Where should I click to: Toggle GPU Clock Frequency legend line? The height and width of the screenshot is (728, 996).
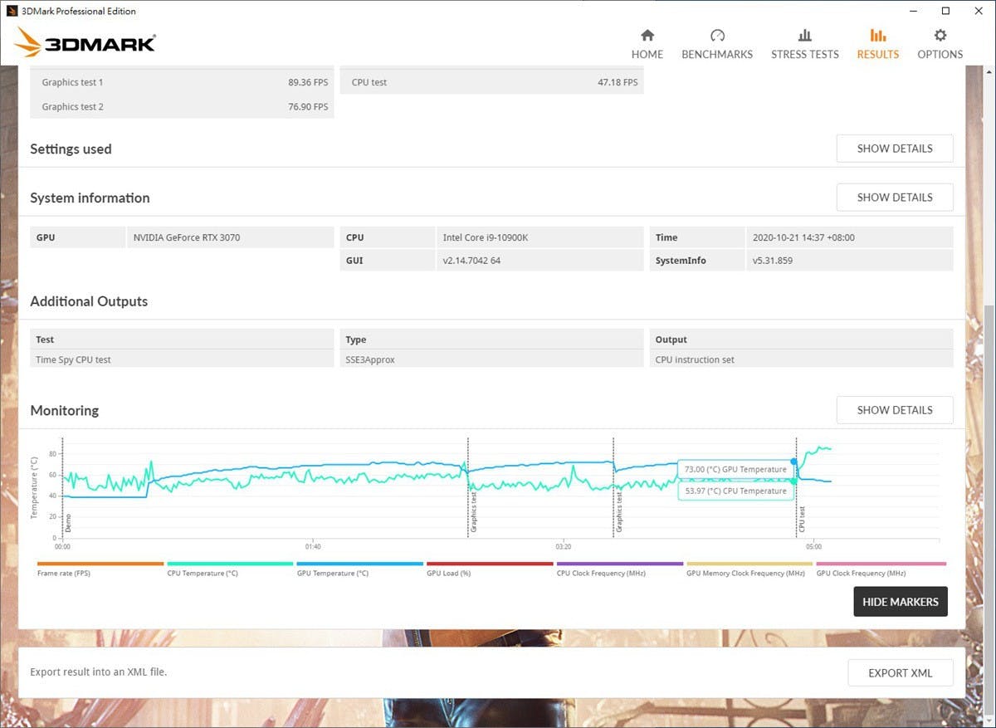click(x=881, y=569)
